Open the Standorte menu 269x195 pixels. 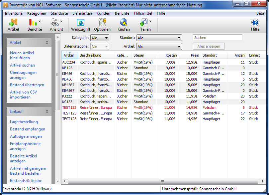click(x=59, y=13)
